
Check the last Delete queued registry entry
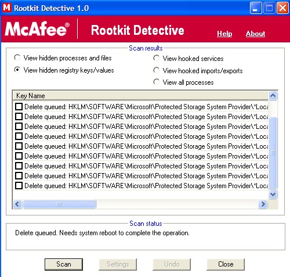coord(19,186)
